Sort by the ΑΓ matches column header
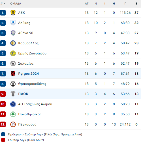This screenshot has height=143, width=141. [87, 4]
